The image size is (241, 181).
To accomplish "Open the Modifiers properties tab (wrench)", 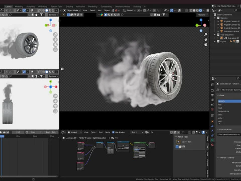I will pos(212,126).
